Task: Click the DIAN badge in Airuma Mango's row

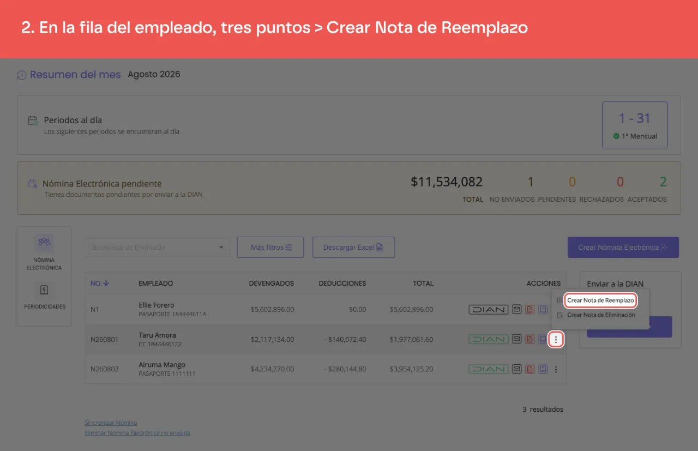Action: [x=488, y=369]
